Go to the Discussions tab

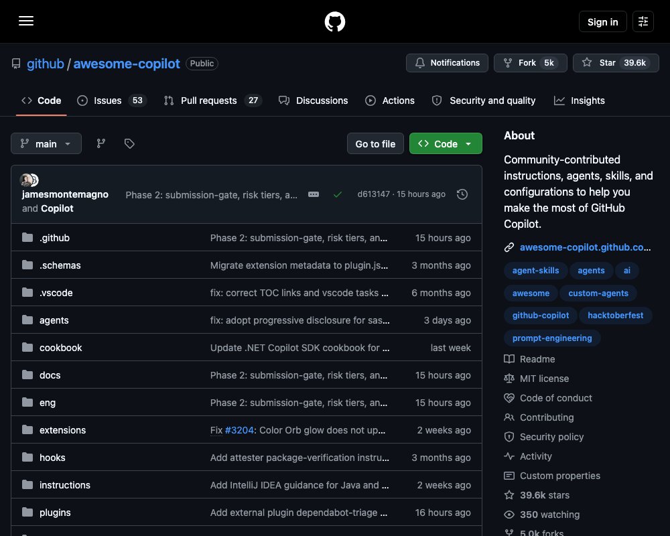(313, 100)
